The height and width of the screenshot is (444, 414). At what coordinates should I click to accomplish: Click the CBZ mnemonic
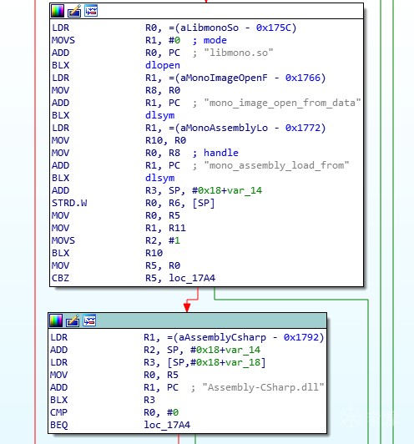click(60, 278)
